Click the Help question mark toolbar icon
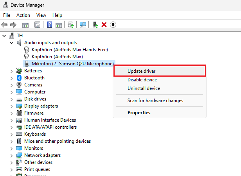241x176 pixels. (50, 25)
